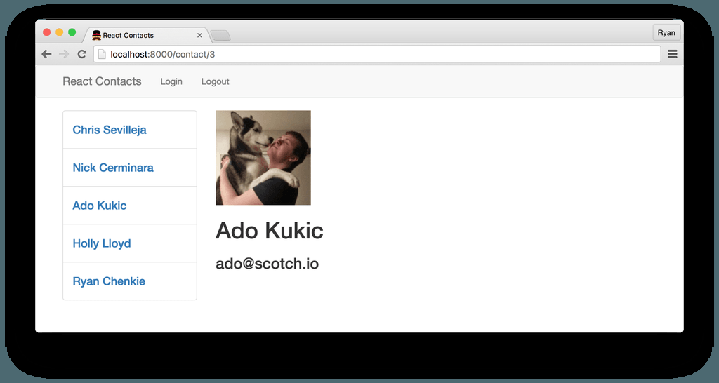Screen dimensions: 719x383
Task: Click Login in the navbar
Action: (171, 81)
